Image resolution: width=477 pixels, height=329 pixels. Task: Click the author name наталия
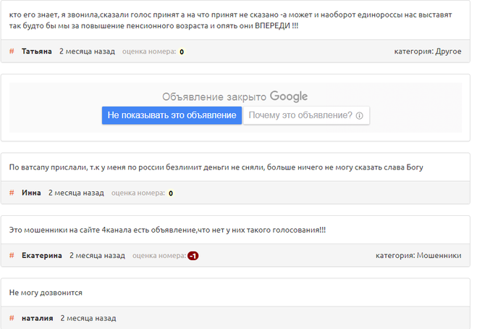(38, 318)
